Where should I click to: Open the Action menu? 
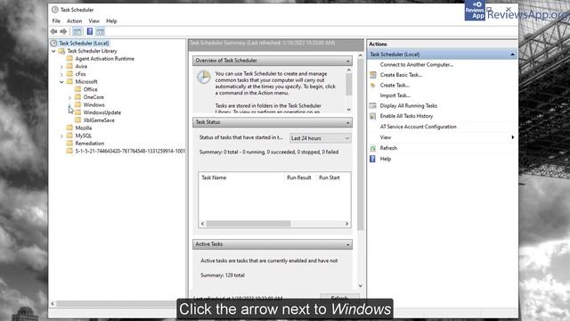tap(74, 21)
